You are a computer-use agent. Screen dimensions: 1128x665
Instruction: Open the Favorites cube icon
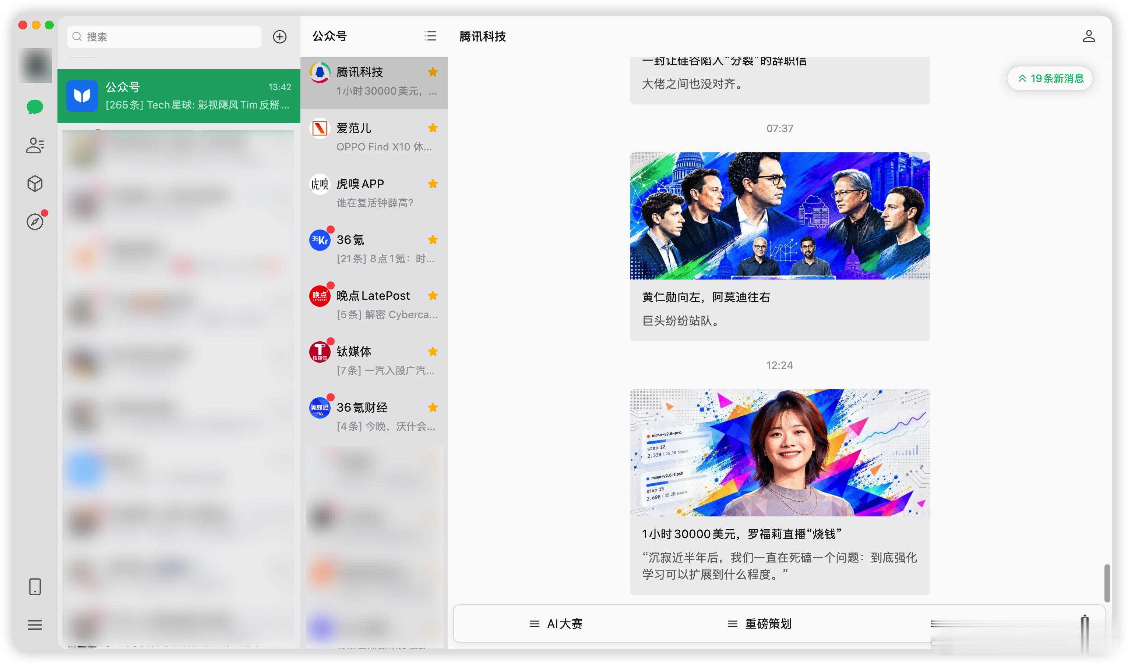pos(35,183)
